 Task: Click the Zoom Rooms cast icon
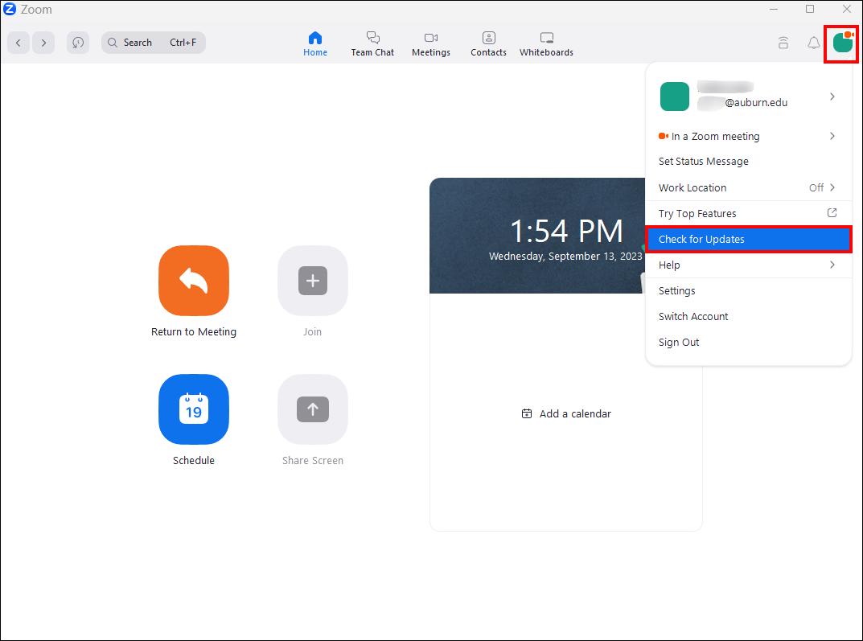[783, 43]
